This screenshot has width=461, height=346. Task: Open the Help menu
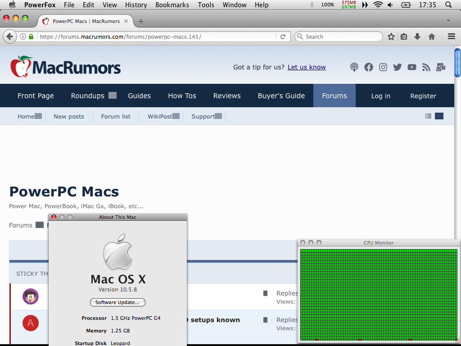click(262, 5)
